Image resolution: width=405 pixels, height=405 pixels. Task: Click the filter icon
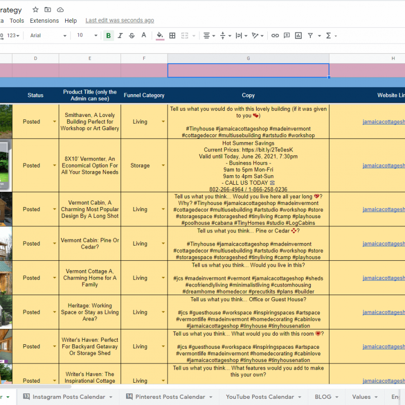click(x=310, y=35)
